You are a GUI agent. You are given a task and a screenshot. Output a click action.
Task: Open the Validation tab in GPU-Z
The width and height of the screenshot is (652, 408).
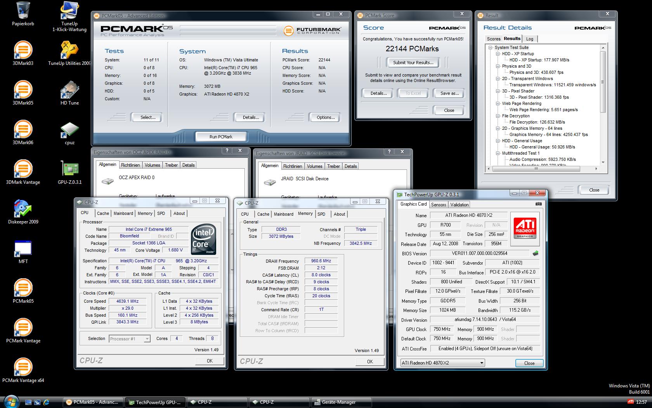pyautogui.click(x=460, y=205)
